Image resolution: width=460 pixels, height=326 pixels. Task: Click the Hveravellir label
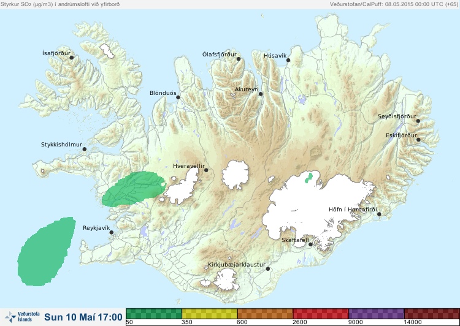coord(189,166)
